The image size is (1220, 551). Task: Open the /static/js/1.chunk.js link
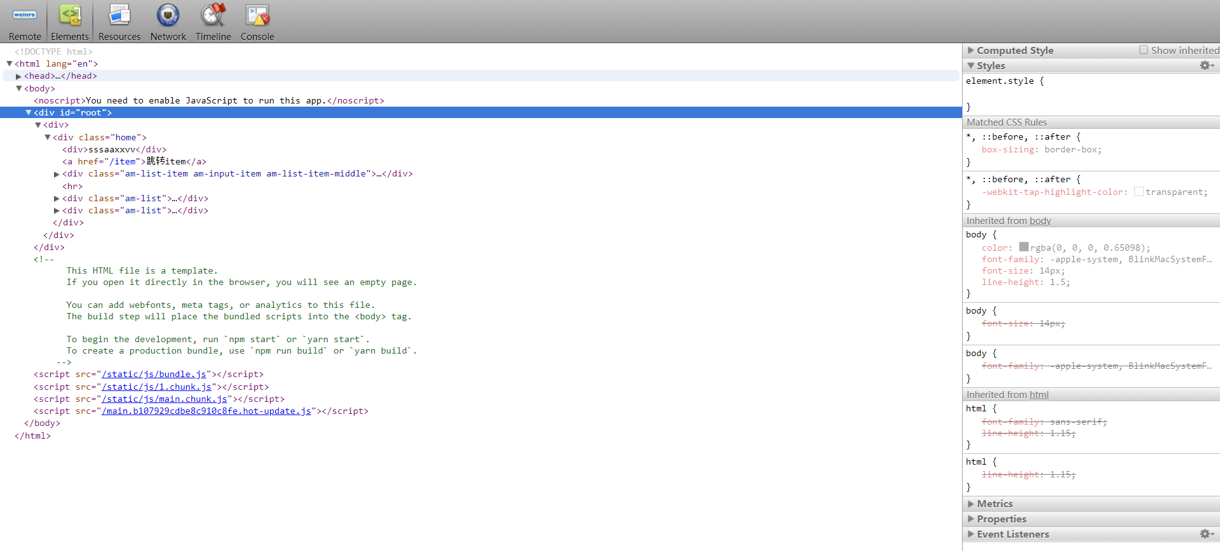[x=156, y=387]
